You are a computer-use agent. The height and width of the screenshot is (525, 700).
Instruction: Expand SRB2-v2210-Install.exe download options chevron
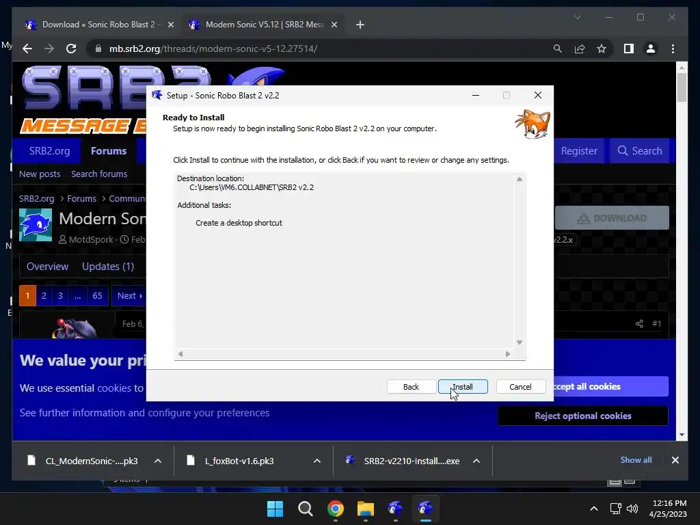point(476,461)
